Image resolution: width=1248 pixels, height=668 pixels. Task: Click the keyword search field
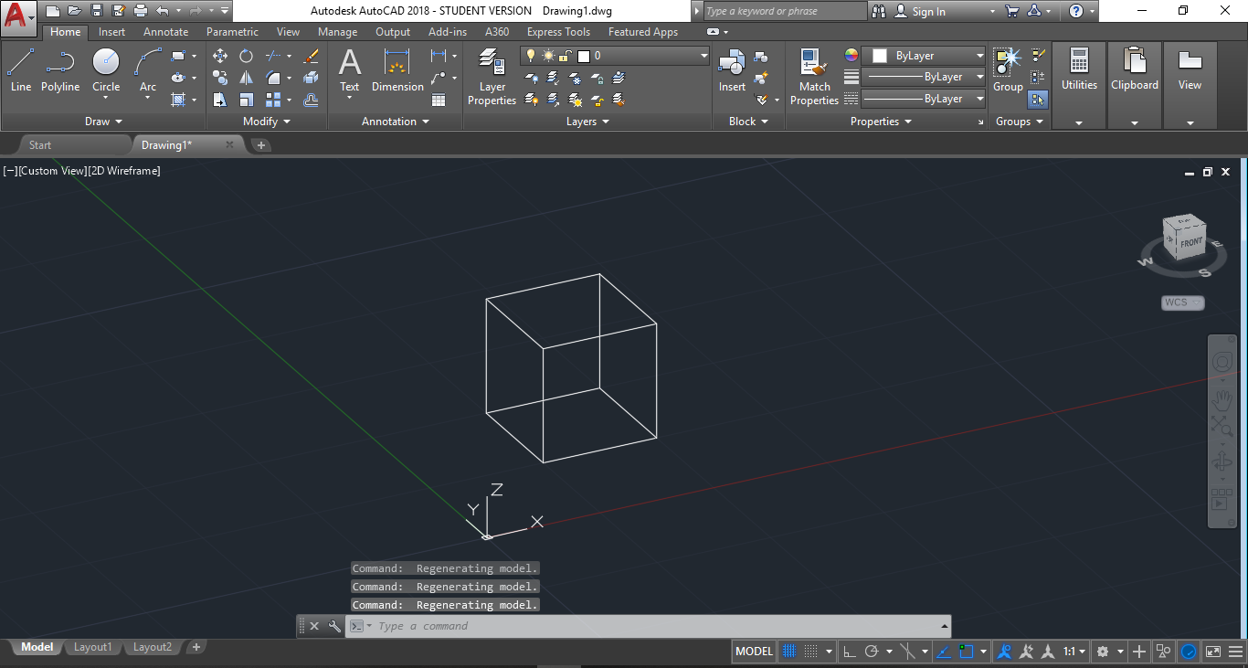pos(786,11)
